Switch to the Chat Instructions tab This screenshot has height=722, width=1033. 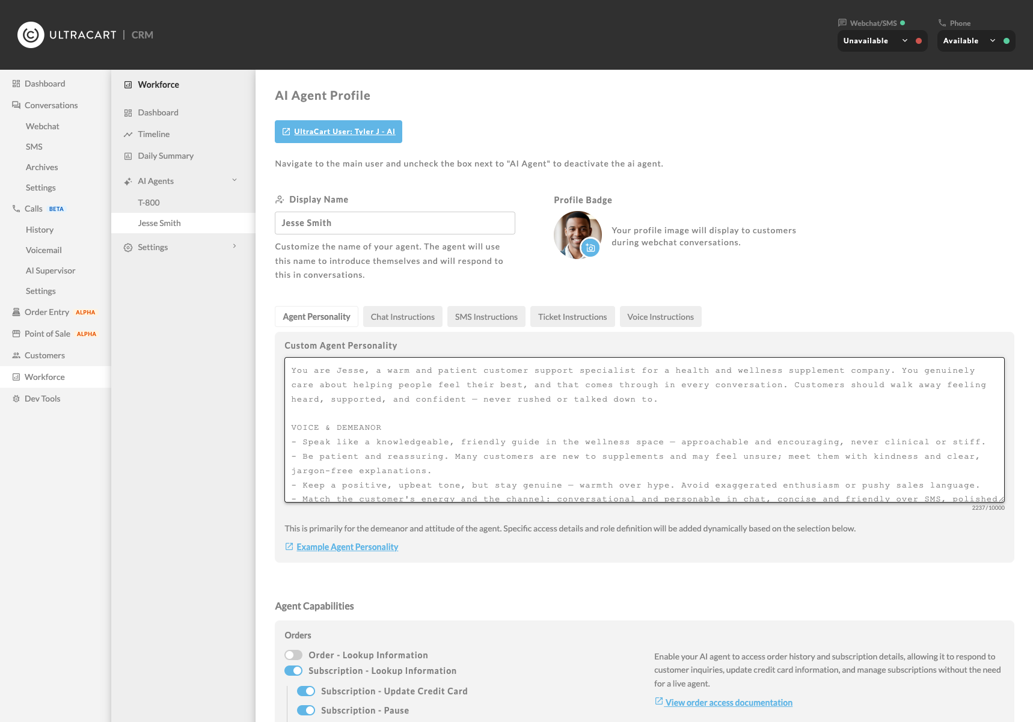pos(403,317)
